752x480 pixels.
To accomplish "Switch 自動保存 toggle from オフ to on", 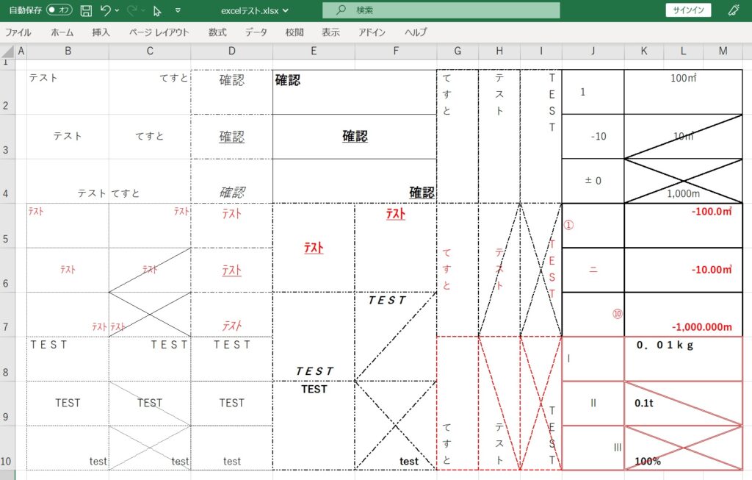I will click(x=58, y=10).
